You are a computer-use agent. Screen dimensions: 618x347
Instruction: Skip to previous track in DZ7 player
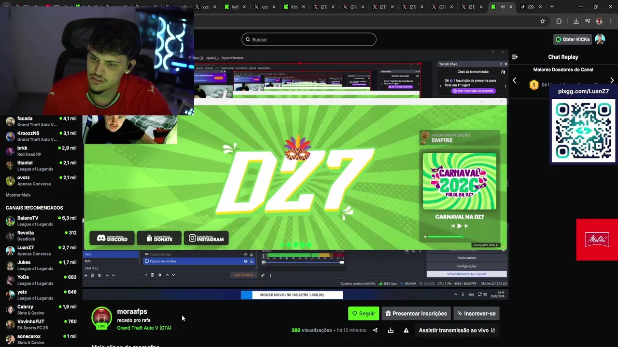point(452,226)
